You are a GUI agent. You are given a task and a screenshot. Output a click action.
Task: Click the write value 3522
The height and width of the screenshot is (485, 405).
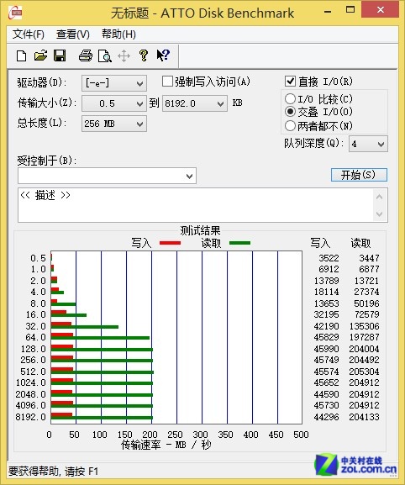click(329, 258)
